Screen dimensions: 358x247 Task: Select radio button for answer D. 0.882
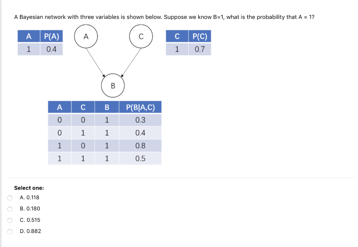(x=10, y=231)
